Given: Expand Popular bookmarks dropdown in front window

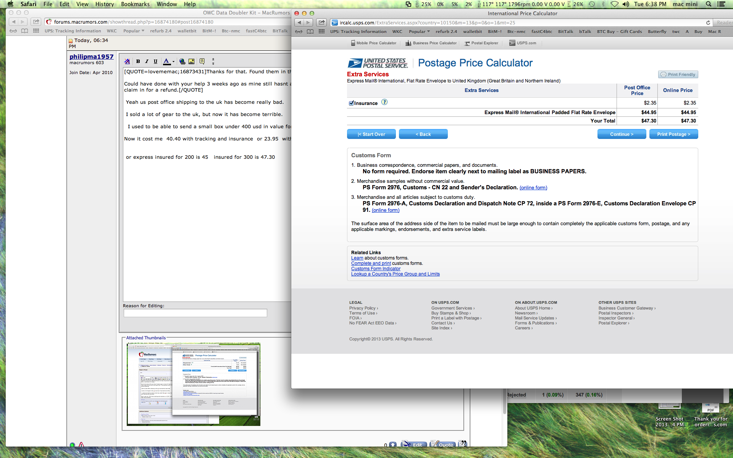Looking at the screenshot, I should (419, 32).
